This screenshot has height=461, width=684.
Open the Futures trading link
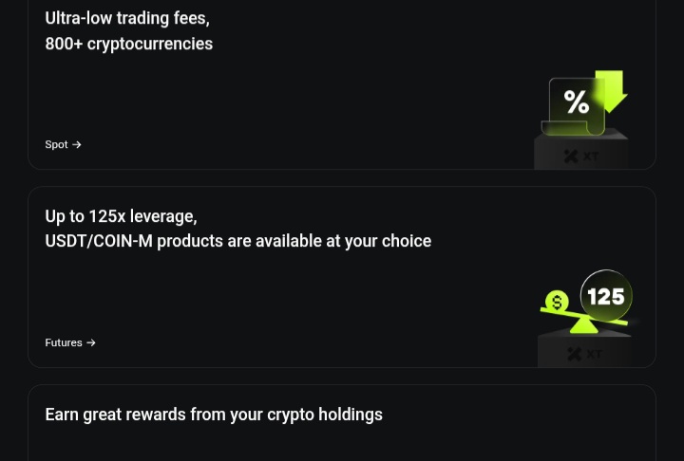pyautogui.click(x=69, y=343)
